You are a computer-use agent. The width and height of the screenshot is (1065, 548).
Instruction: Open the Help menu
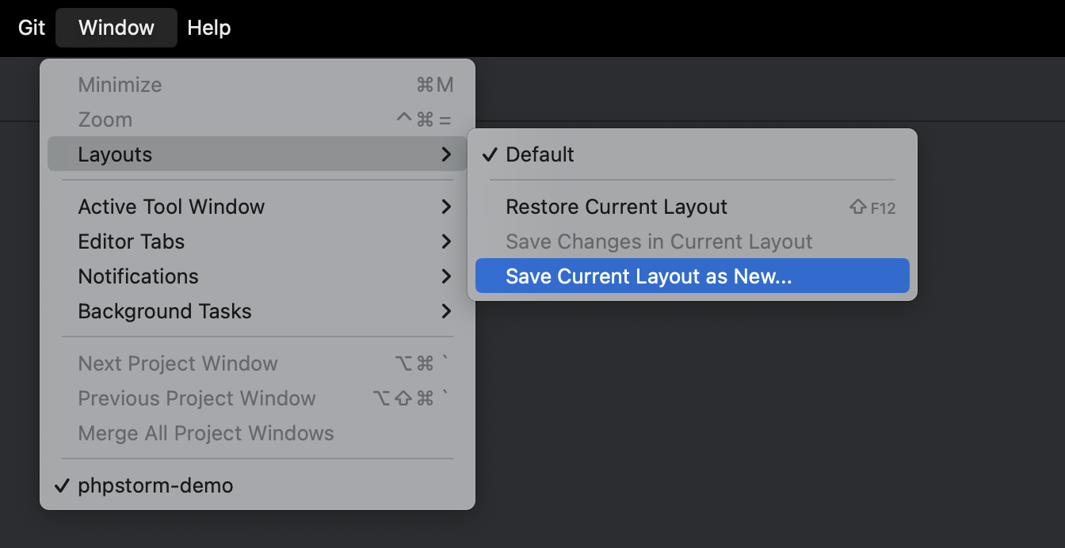(208, 28)
